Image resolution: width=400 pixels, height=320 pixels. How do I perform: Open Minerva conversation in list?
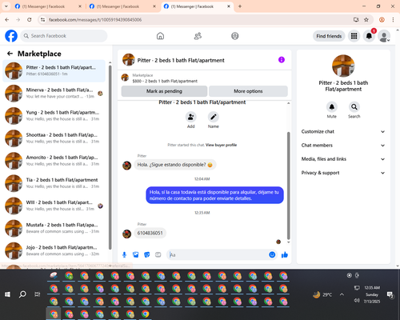point(54,94)
